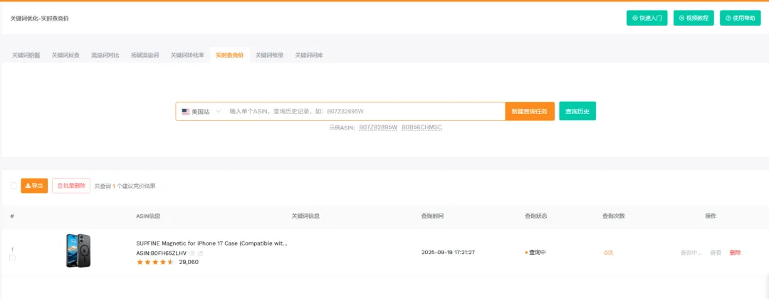Click the 批量删除 button
Screen dimensions: 769x299
coord(71,186)
